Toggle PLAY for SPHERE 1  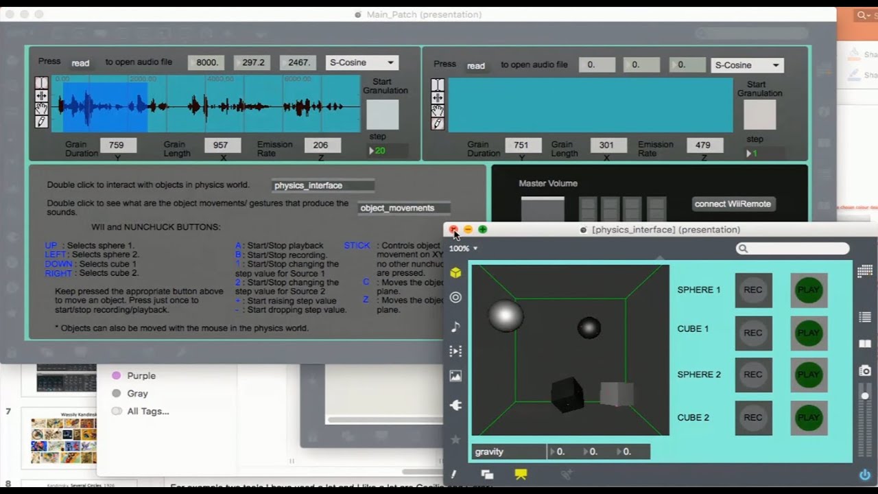[x=809, y=290]
